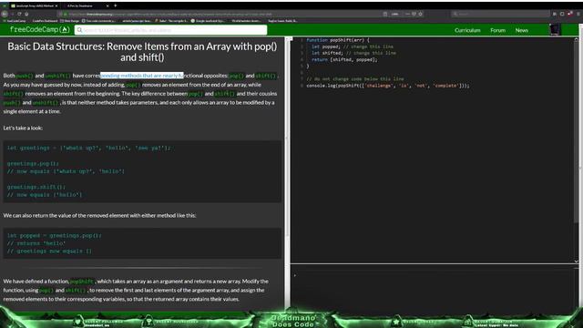Open the freeCodeCamp bookmark

(x=15, y=21)
